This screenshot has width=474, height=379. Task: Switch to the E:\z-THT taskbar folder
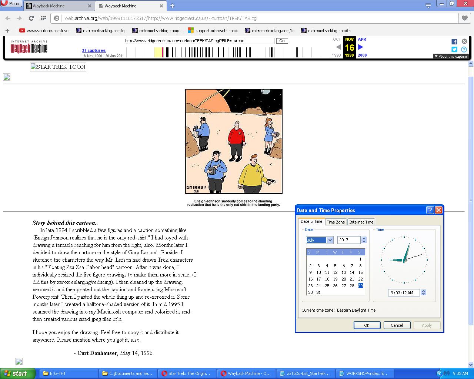[68, 373]
